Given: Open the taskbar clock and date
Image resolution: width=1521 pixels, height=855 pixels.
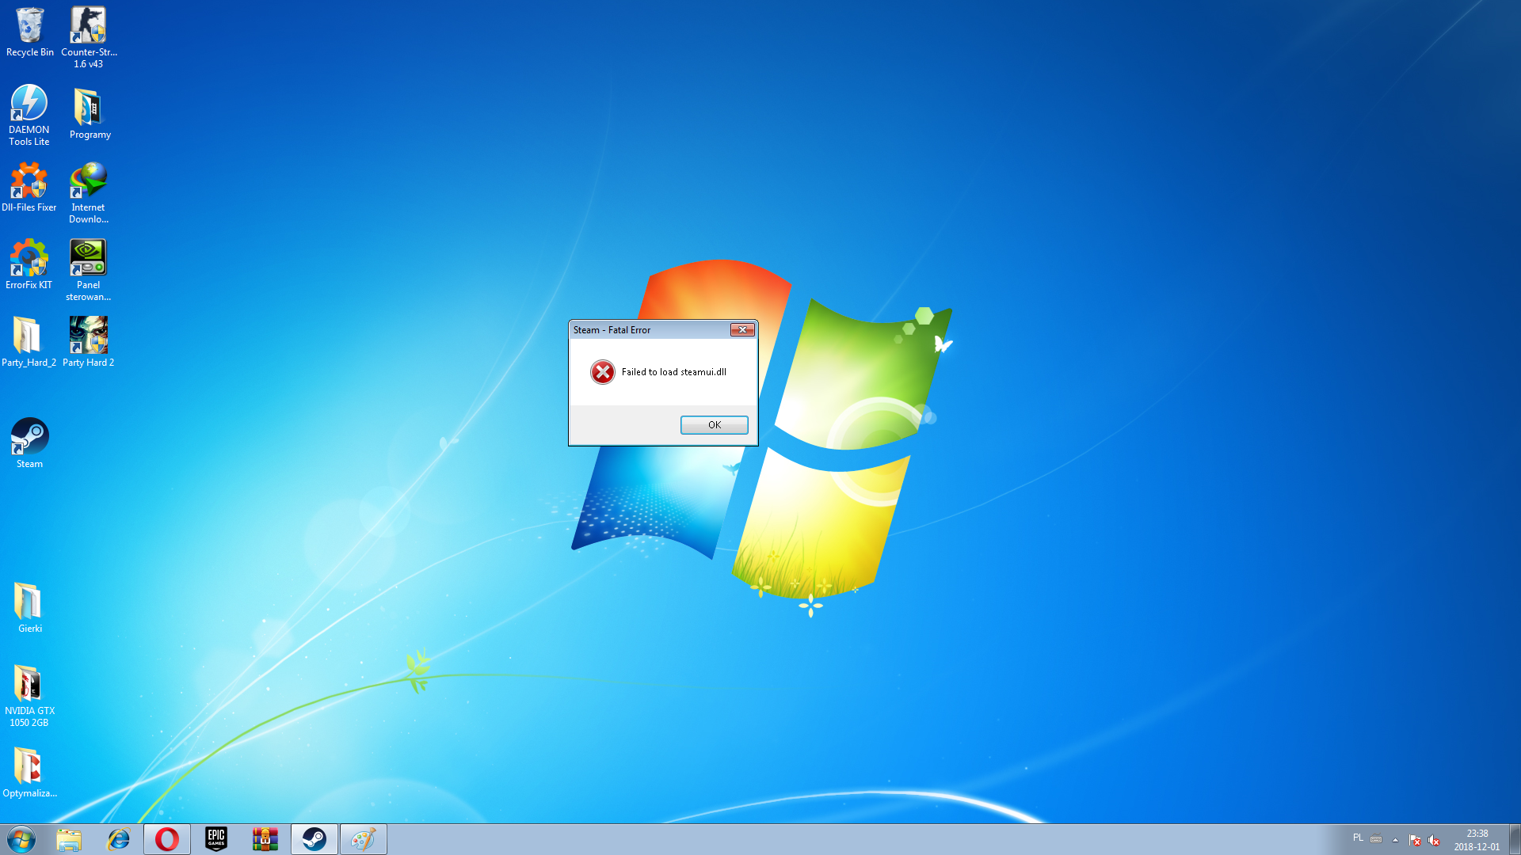Looking at the screenshot, I should [x=1476, y=840].
